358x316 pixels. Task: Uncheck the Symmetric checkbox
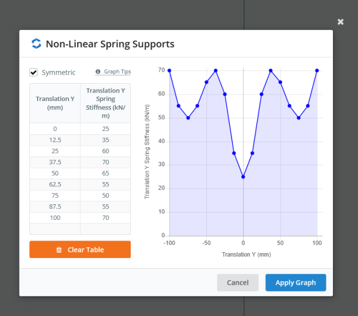pyautogui.click(x=34, y=72)
